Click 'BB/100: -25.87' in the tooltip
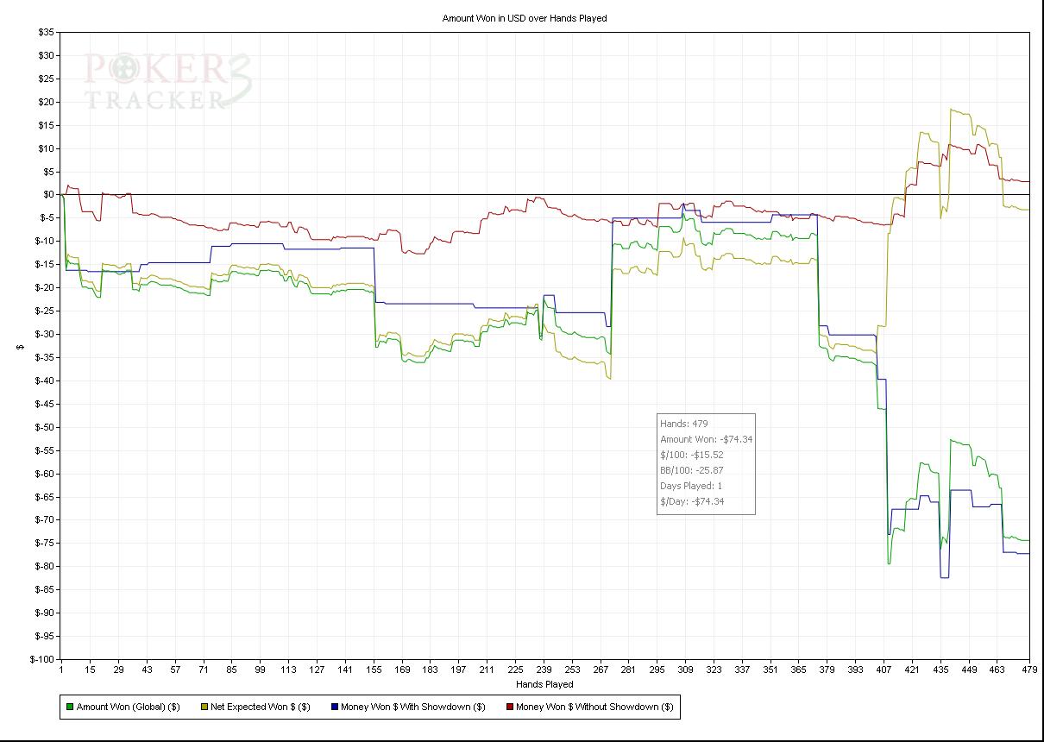Viewport: 1044px width, 742px height. point(692,470)
